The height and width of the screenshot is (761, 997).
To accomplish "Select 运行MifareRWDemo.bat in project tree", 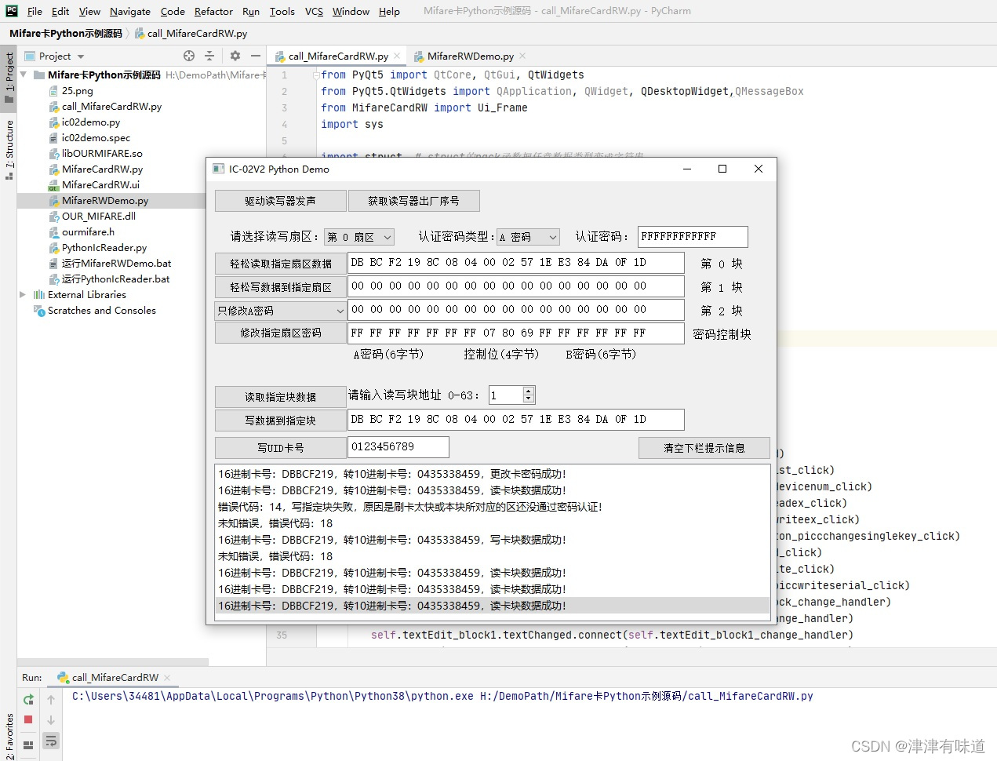I will 116,263.
